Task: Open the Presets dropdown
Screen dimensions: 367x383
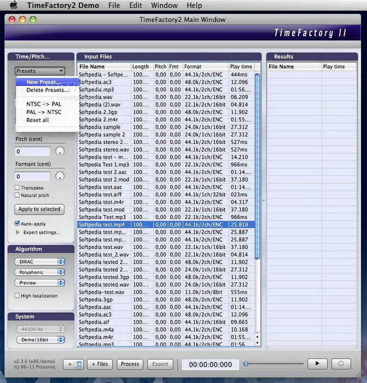Action: click(x=40, y=71)
